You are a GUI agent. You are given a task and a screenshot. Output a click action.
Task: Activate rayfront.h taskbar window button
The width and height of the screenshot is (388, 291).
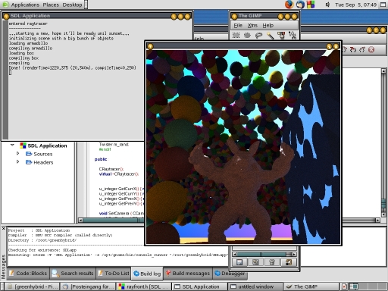pyautogui.click(x=144, y=286)
